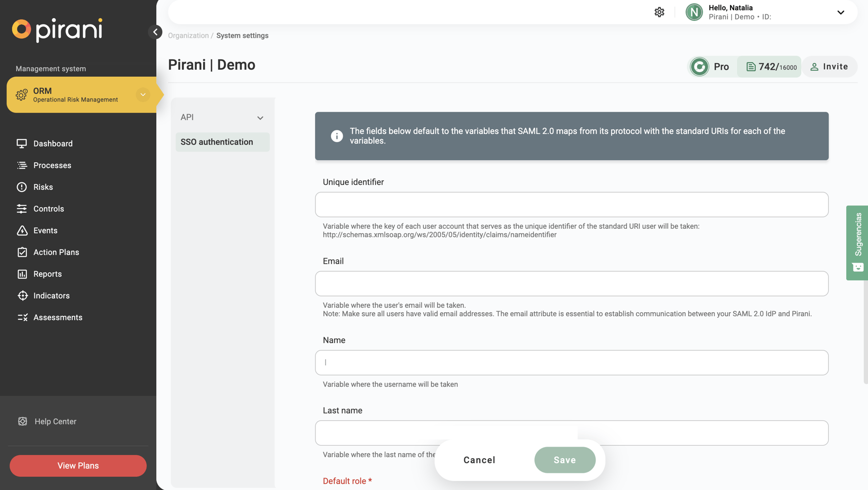This screenshot has width=868, height=490.
Task: Select the Controls sliders icon
Action: tap(22, 209)
